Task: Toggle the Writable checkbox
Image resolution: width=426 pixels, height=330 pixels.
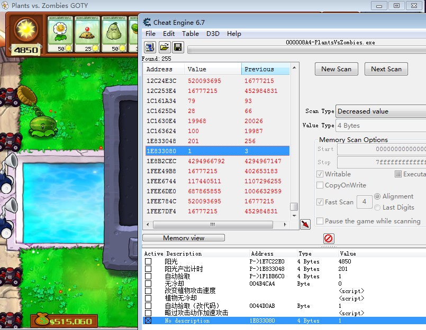Action: (x=320, y=174)
